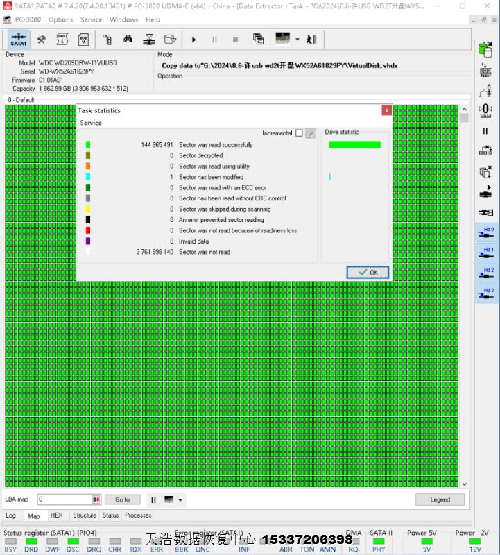Click the exit door icon in toolbar

311,40
